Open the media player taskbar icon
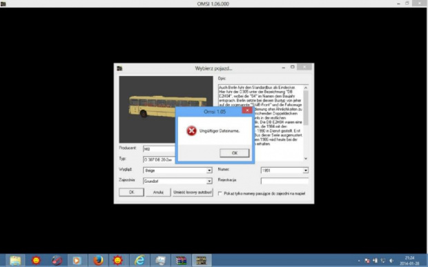 tap(77, 261)
